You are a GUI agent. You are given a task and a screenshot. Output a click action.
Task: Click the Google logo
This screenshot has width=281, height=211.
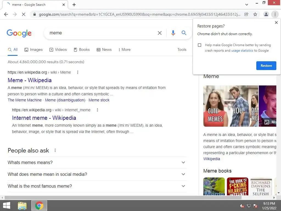pyautogui.click(x=19, y=33)
